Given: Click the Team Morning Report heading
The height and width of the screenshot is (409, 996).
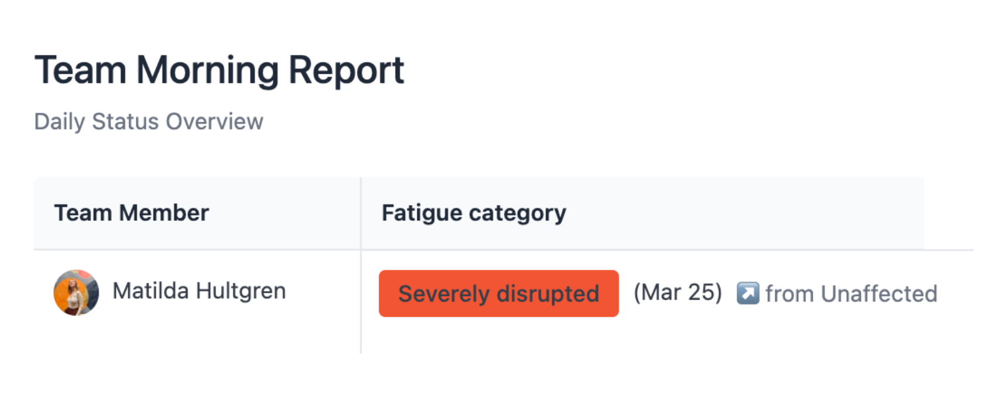Looking at the screenshot, I should click(219, 71).
